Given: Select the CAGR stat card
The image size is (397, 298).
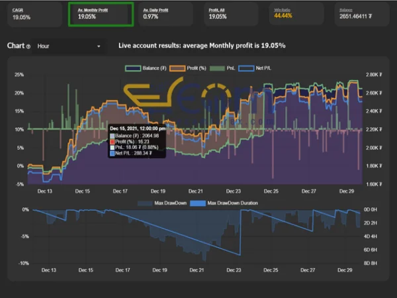Looking at the screenshot, I should [34, 14].
